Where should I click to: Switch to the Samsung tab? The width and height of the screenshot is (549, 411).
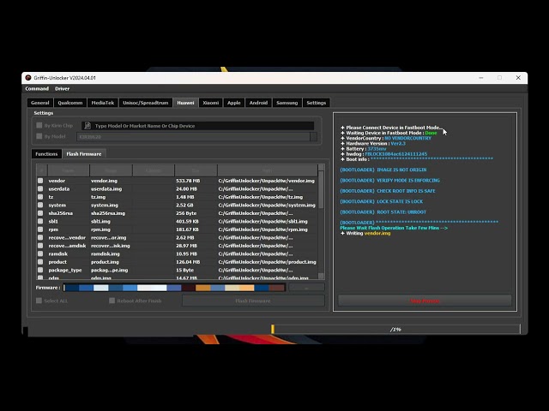287,103
